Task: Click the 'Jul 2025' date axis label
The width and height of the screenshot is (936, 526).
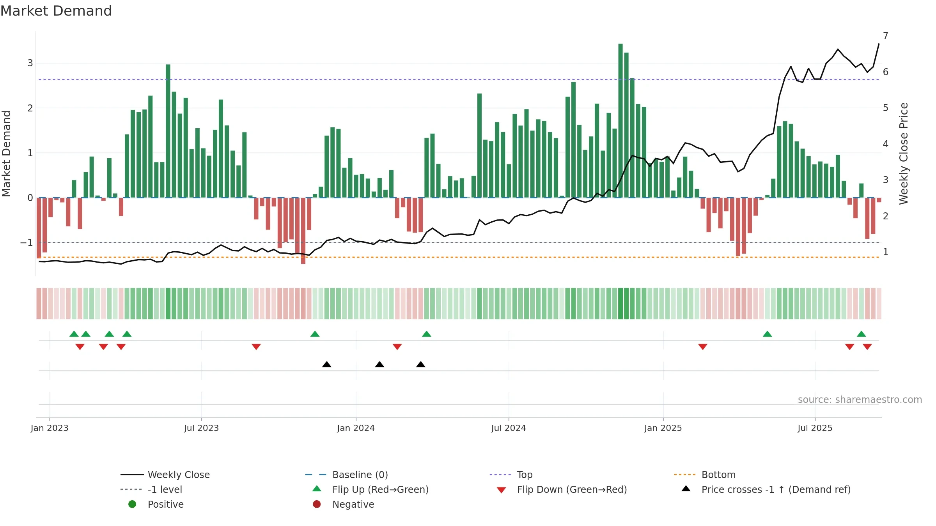Action: [815, 428]
